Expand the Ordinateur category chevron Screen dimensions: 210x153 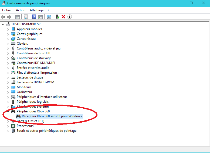coord(8,92)
